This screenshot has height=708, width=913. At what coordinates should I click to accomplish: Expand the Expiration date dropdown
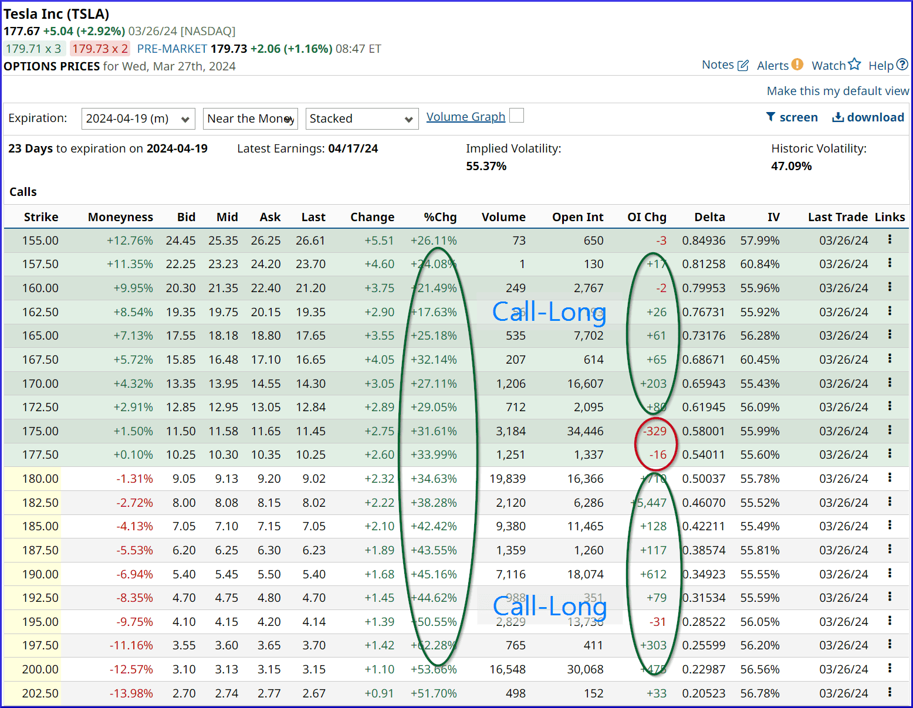click(138, 119)
